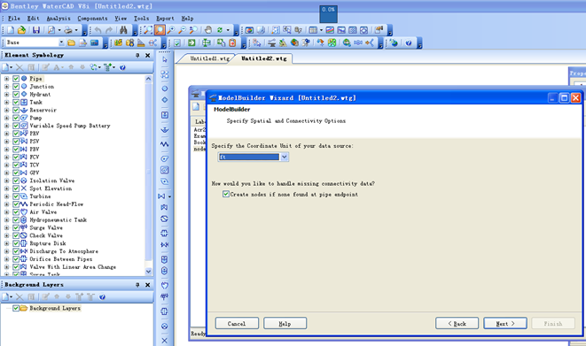Click the Help icon in Element Symbology toolbar
Image resolution: width=586 pixels, height=346 pixels.
[x=122, y=67]
